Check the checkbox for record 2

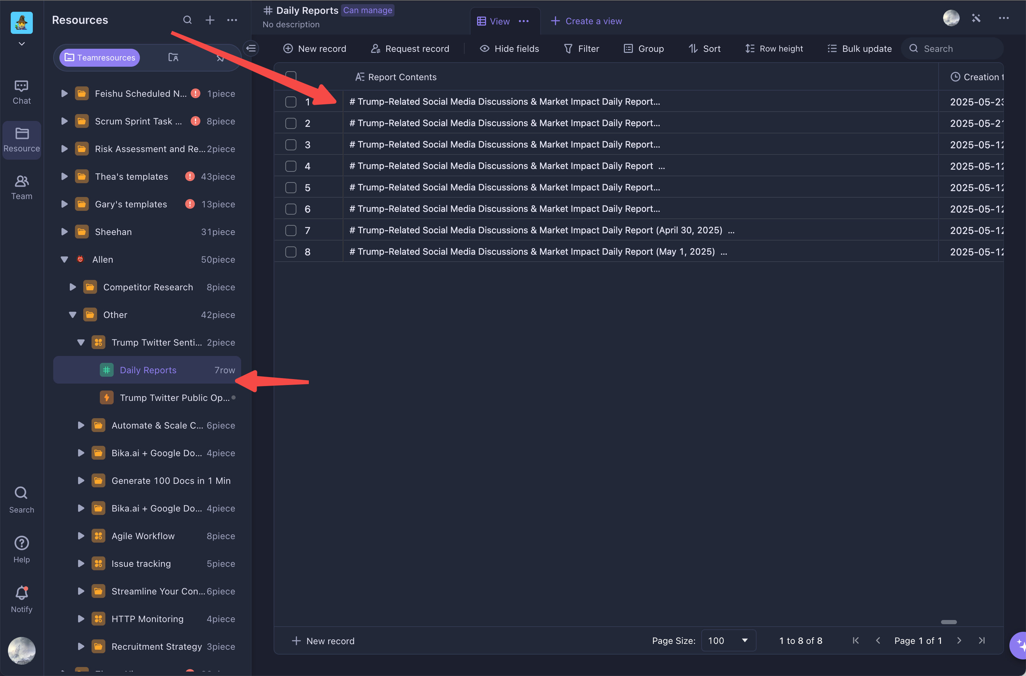point(291,123)
